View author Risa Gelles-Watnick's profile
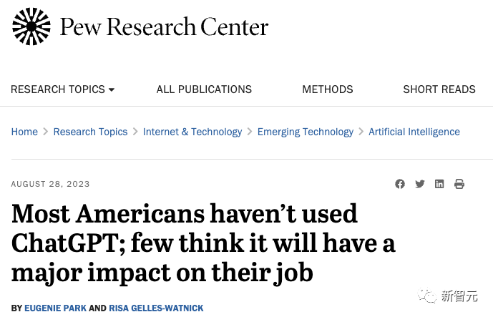 [156, 308]
